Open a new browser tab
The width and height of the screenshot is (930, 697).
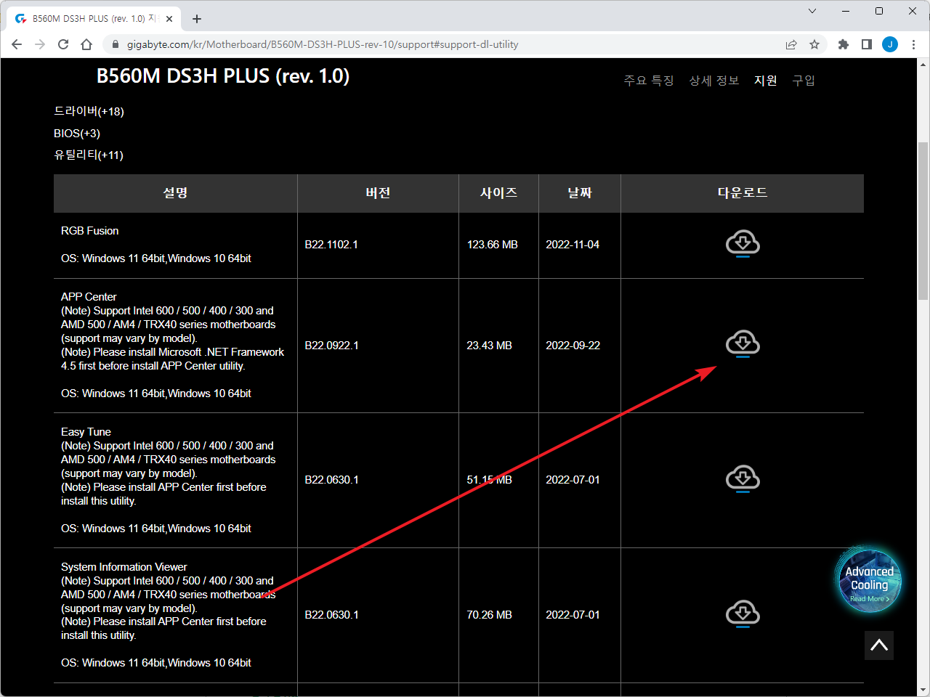(x=197, y=19)
